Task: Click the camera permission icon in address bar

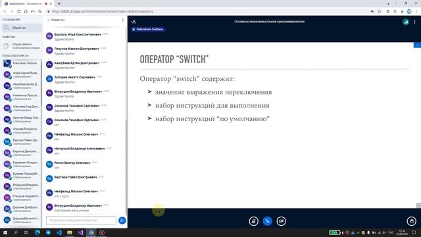Action: click(x=372, y=12)
